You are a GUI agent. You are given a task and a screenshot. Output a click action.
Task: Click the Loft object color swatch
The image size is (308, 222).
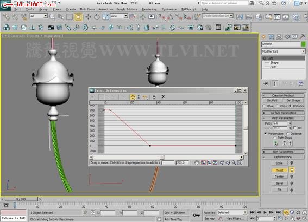(303, 44)
